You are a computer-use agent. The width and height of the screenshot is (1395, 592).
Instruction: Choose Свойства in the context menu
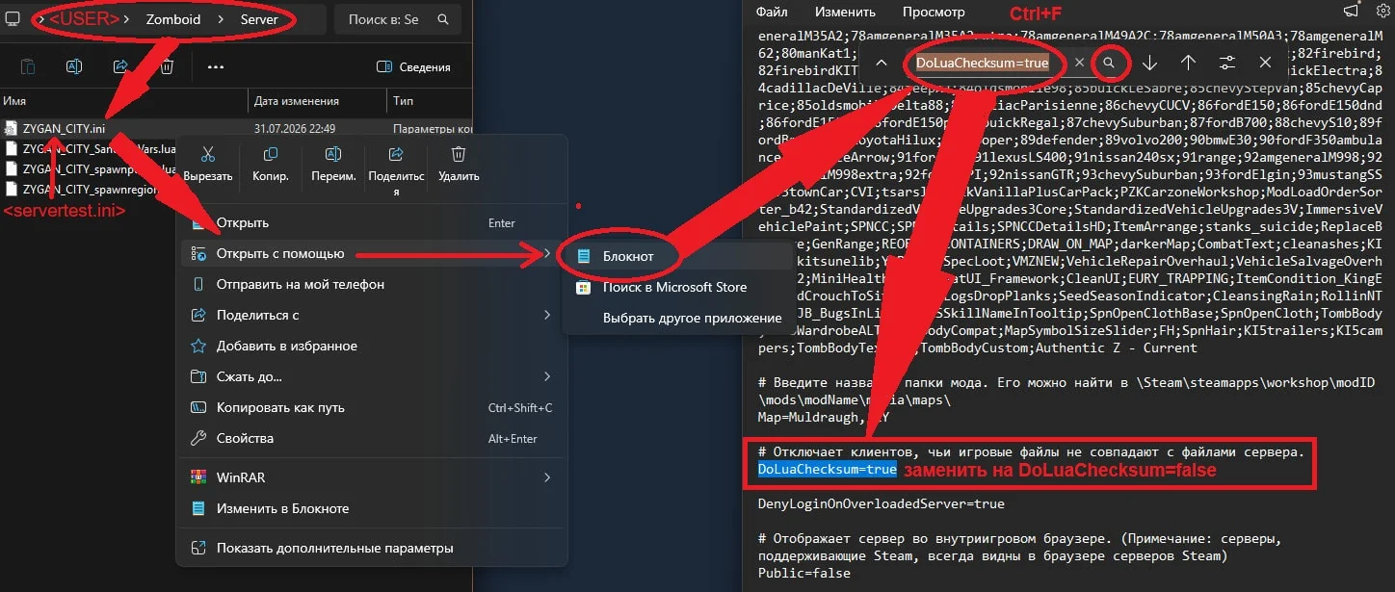point(372,438)
